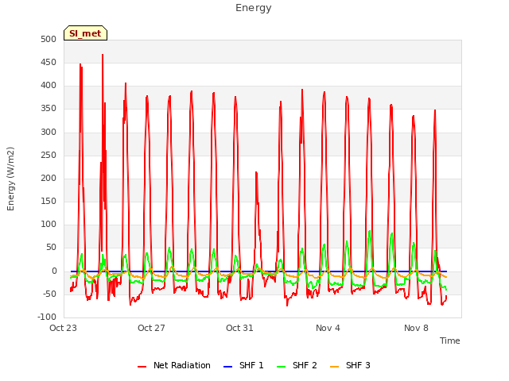Click the 450 y-axis tick label
Image resolution: width=509 pixels, height=381 pixels.
(x=49, y=62)
